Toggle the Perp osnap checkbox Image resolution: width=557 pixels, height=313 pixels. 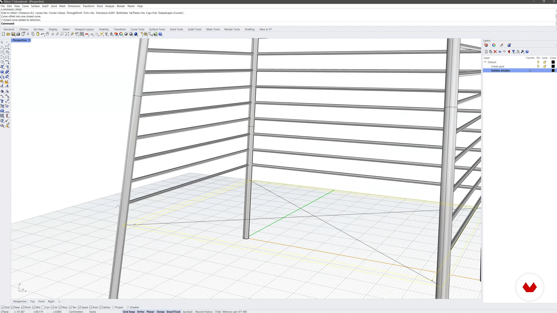pyautogui.click(x=60, y=307)
